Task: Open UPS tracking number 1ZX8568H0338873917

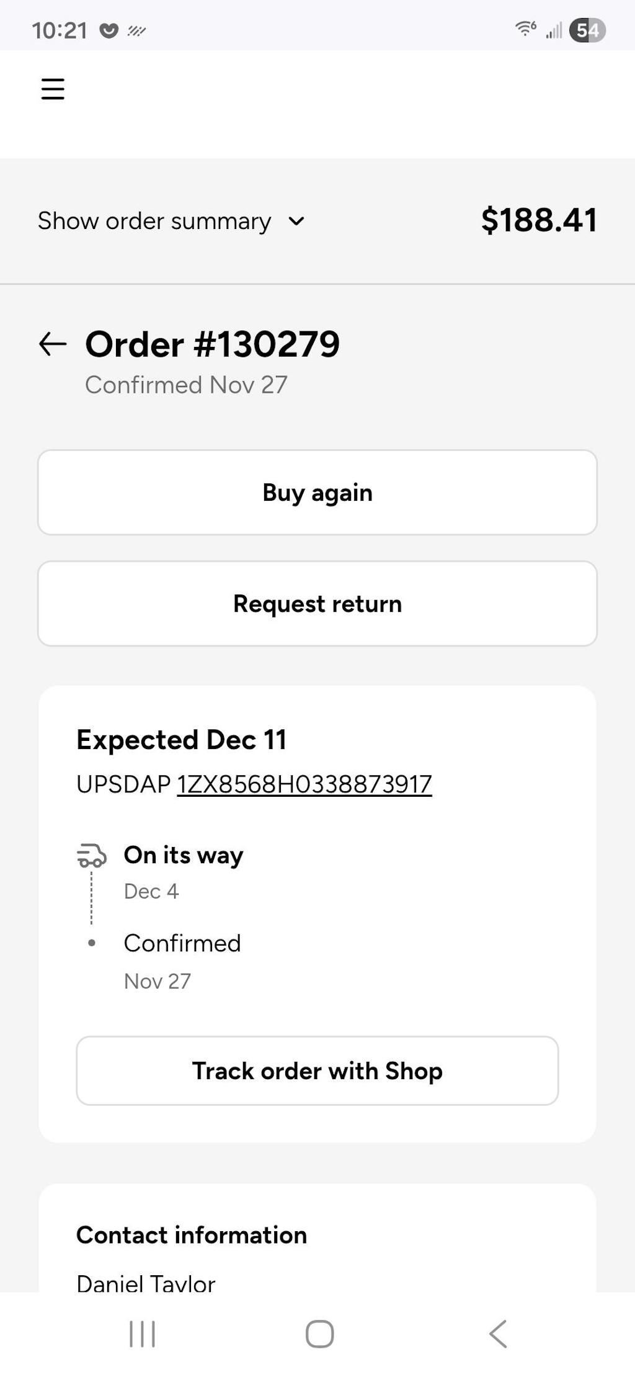Action: pos(304,784)
